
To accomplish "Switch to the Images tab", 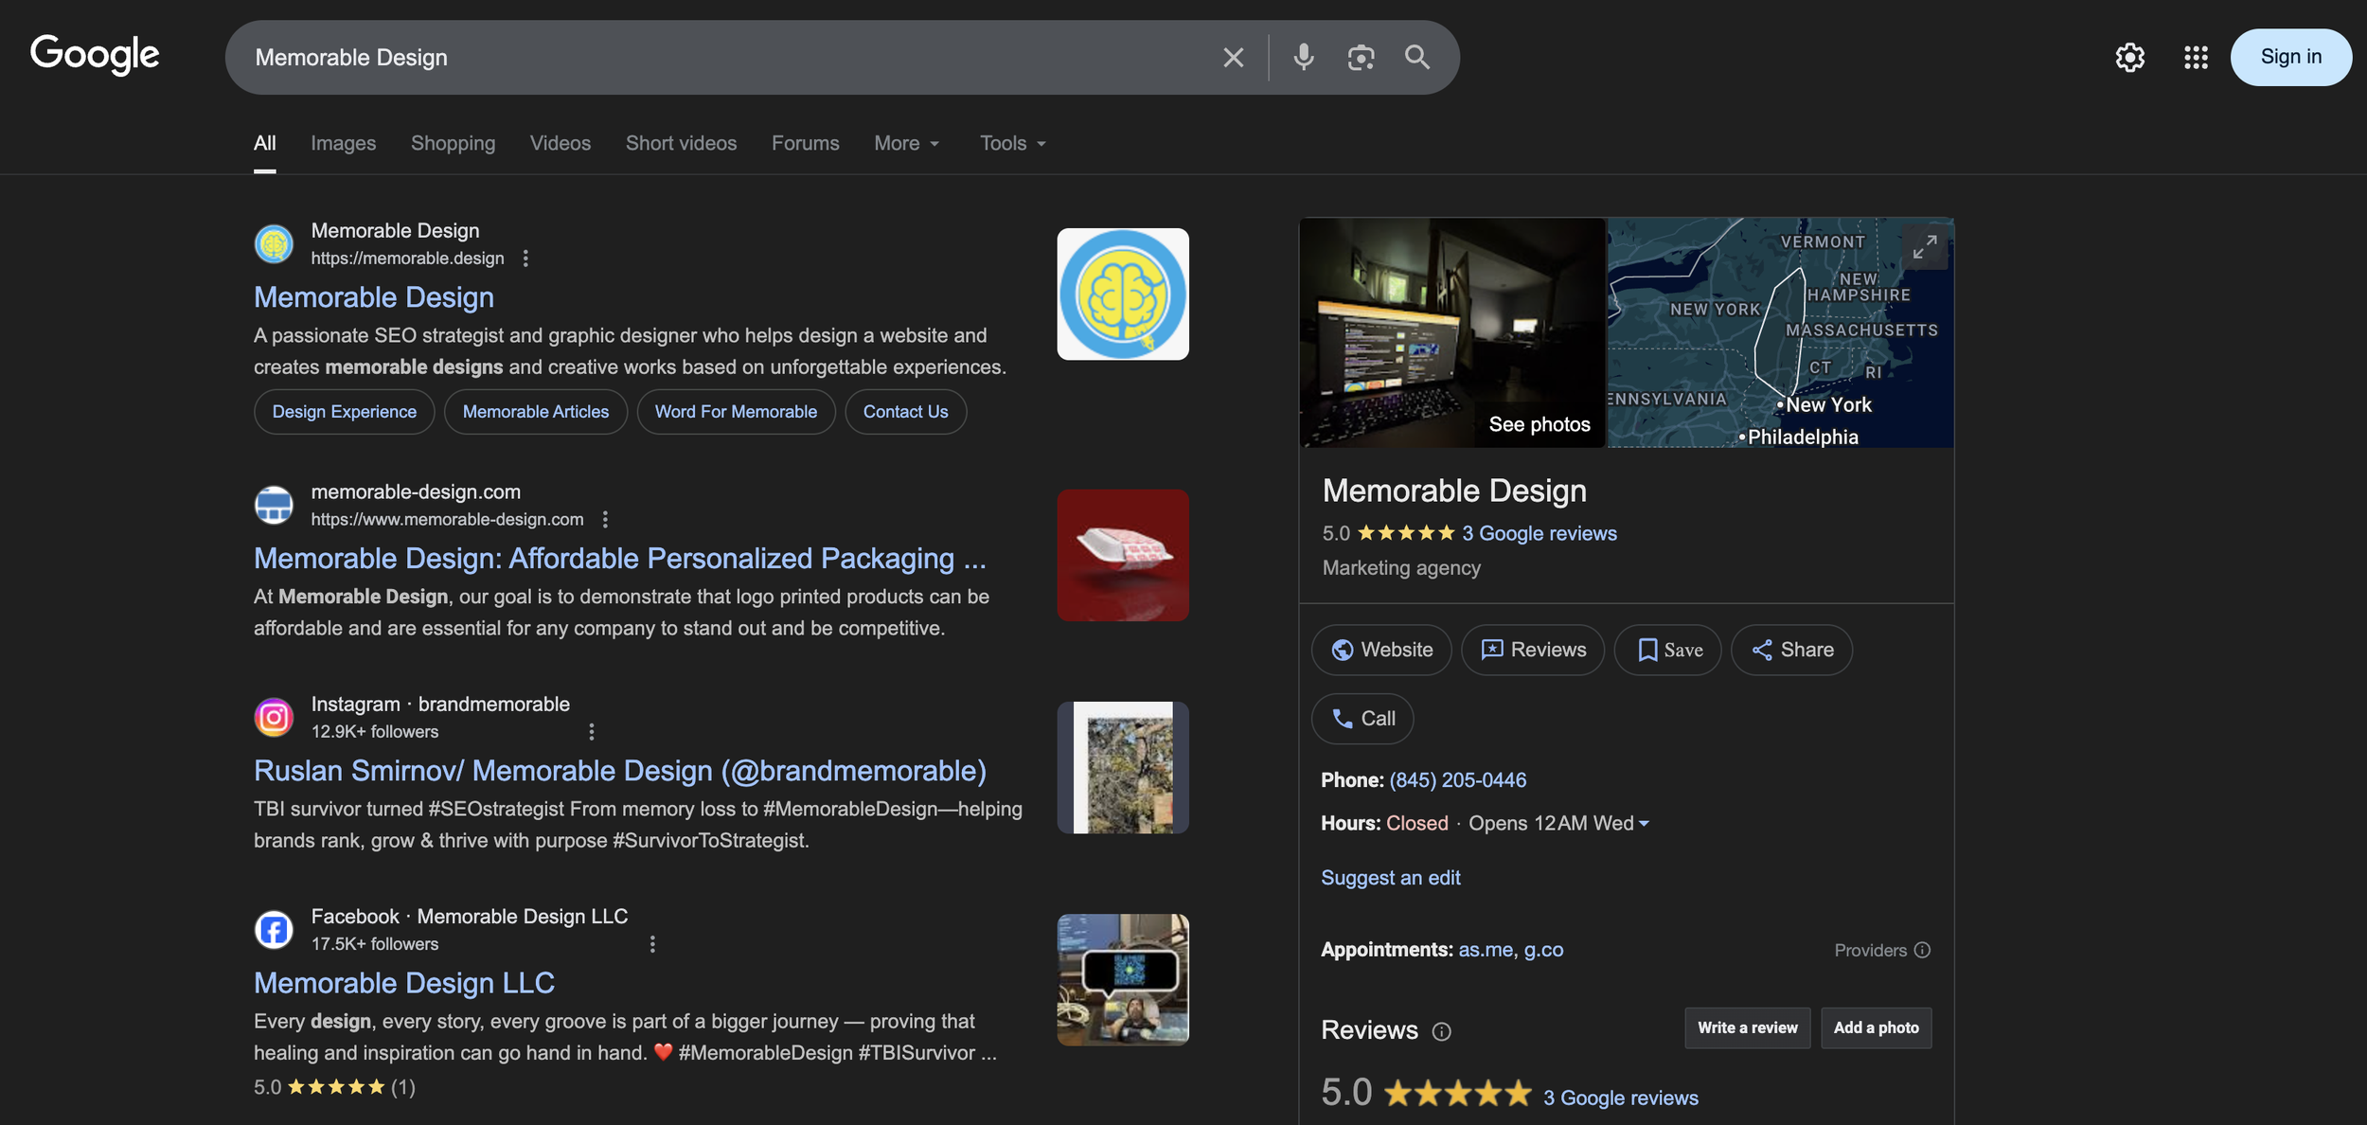I will (x=343, y=143).
